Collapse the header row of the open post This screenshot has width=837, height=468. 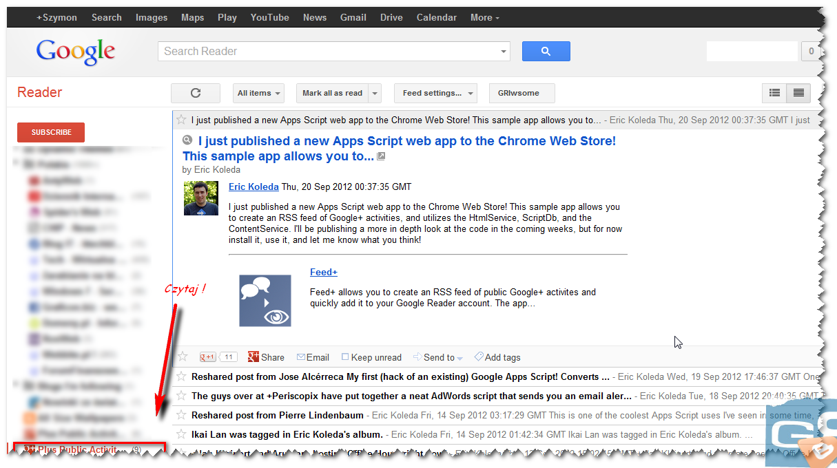(497, 120)
